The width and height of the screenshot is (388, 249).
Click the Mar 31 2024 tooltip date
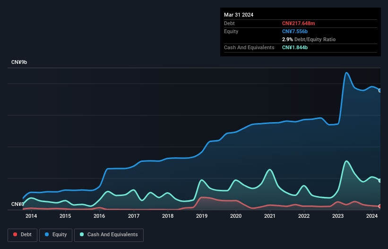point(239,15)
